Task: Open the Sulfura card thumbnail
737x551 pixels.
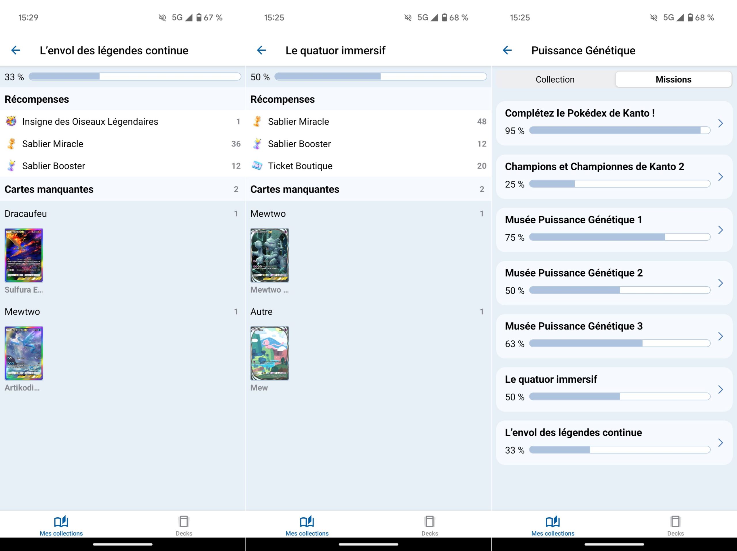Action: [x=24, y=255]
